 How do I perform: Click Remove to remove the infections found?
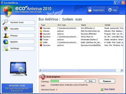(107, 81)
